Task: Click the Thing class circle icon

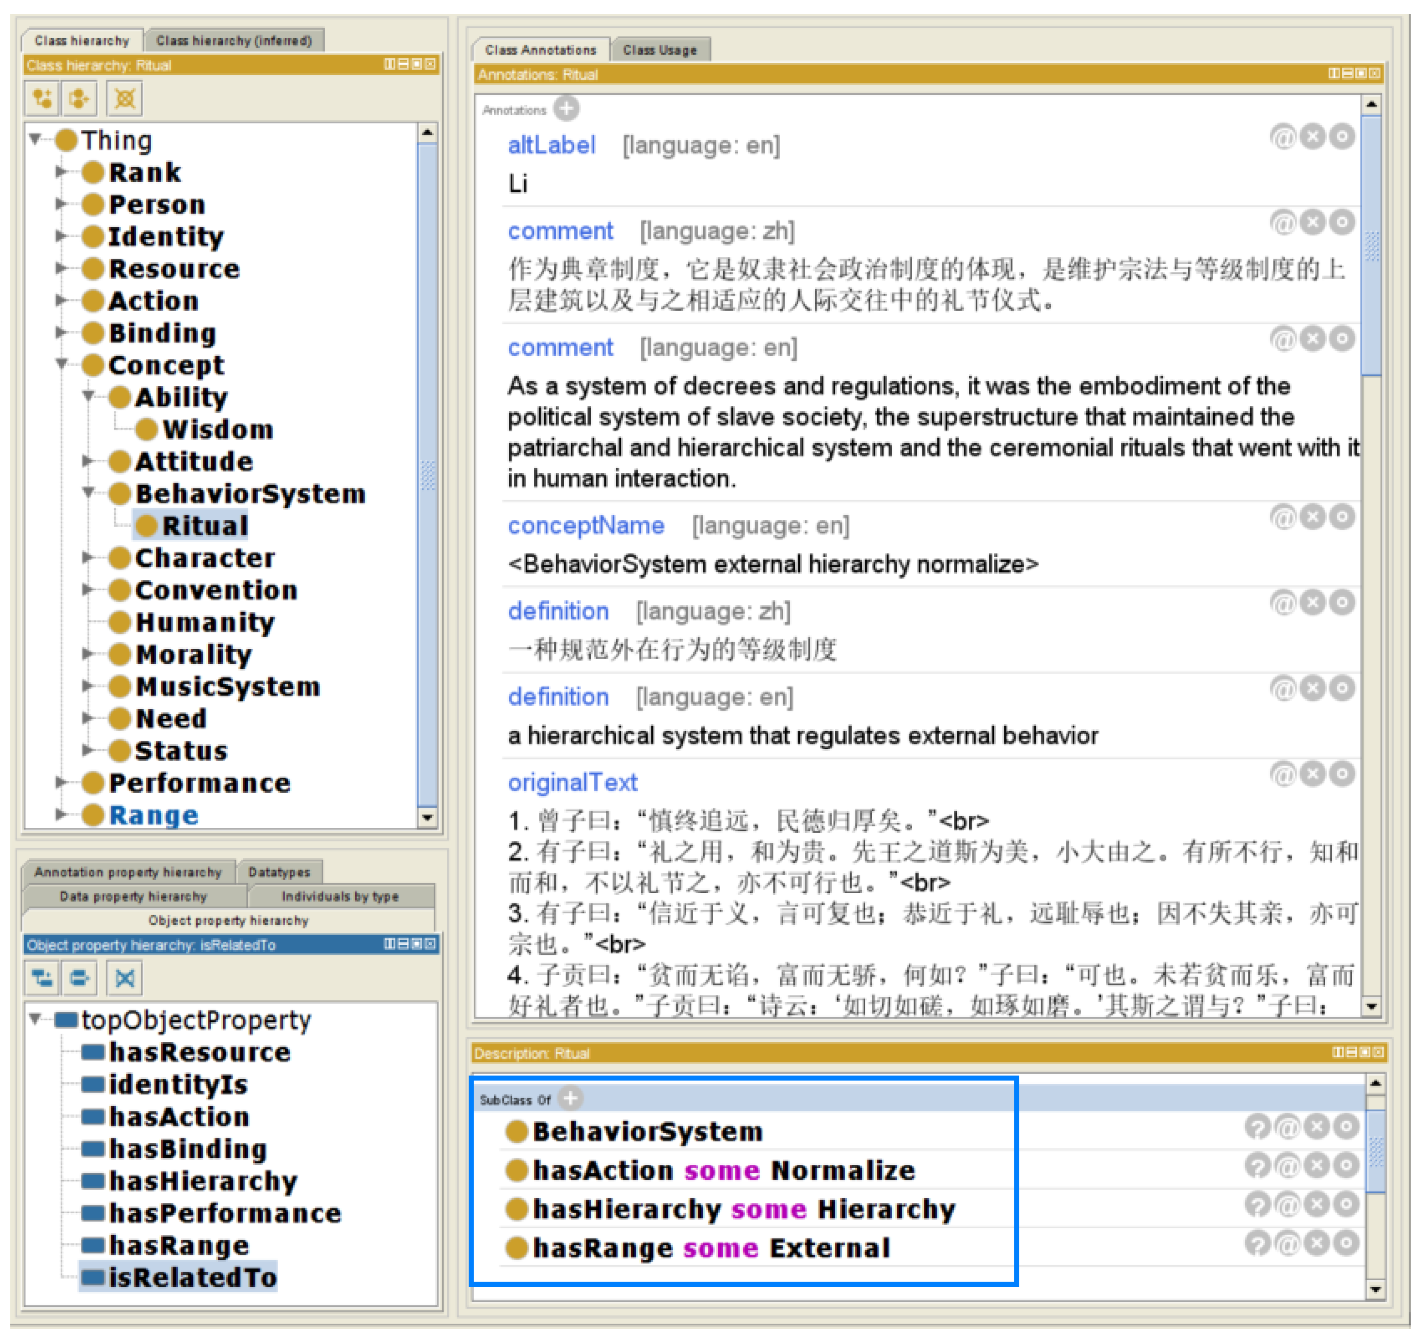Action: pos(66,140)
